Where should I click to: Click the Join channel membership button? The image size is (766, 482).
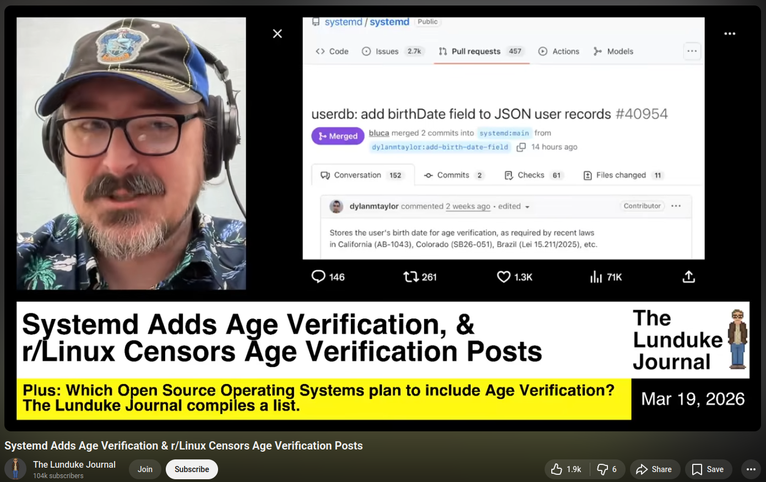point(145,469)
